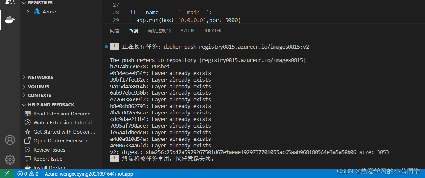Open the Manage gear icon
This screenshot has width=425, height=178.
click(x=10, y=160)
